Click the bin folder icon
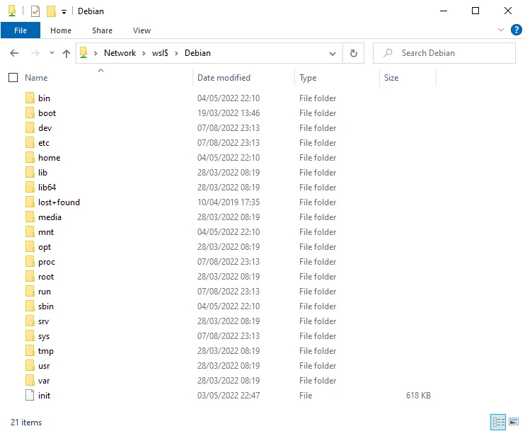Viewport: 525px width, 431px height. tap(30, 98)
